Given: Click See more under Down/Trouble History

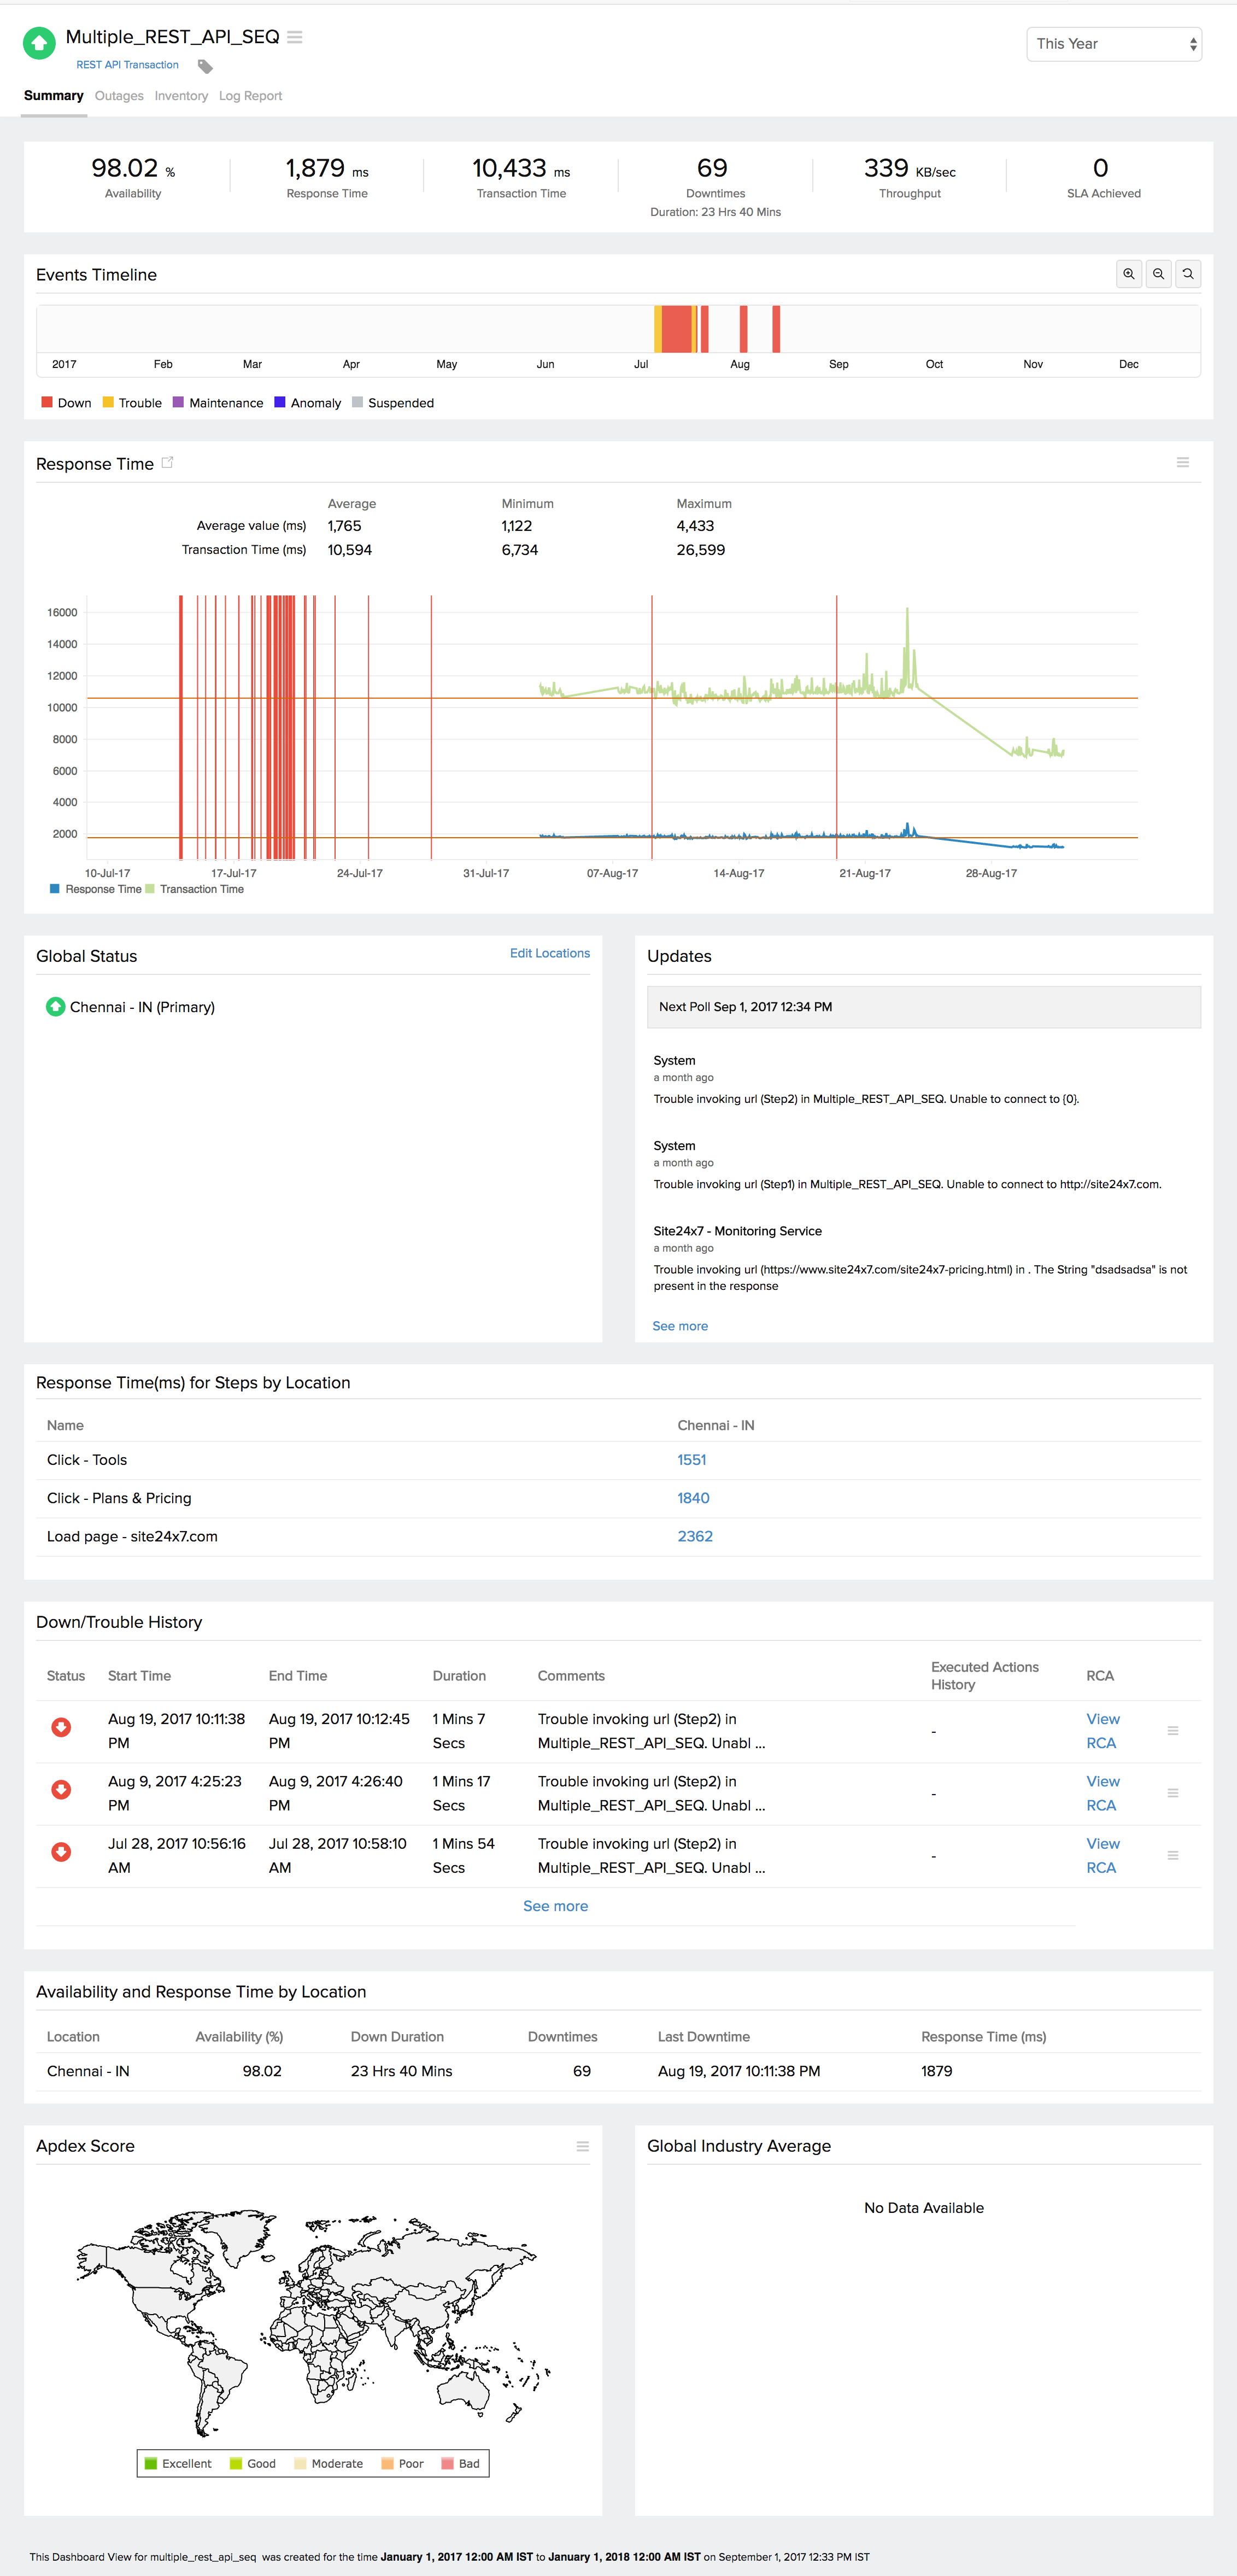Looking at the screenshot, I should tap(555, 1906).
